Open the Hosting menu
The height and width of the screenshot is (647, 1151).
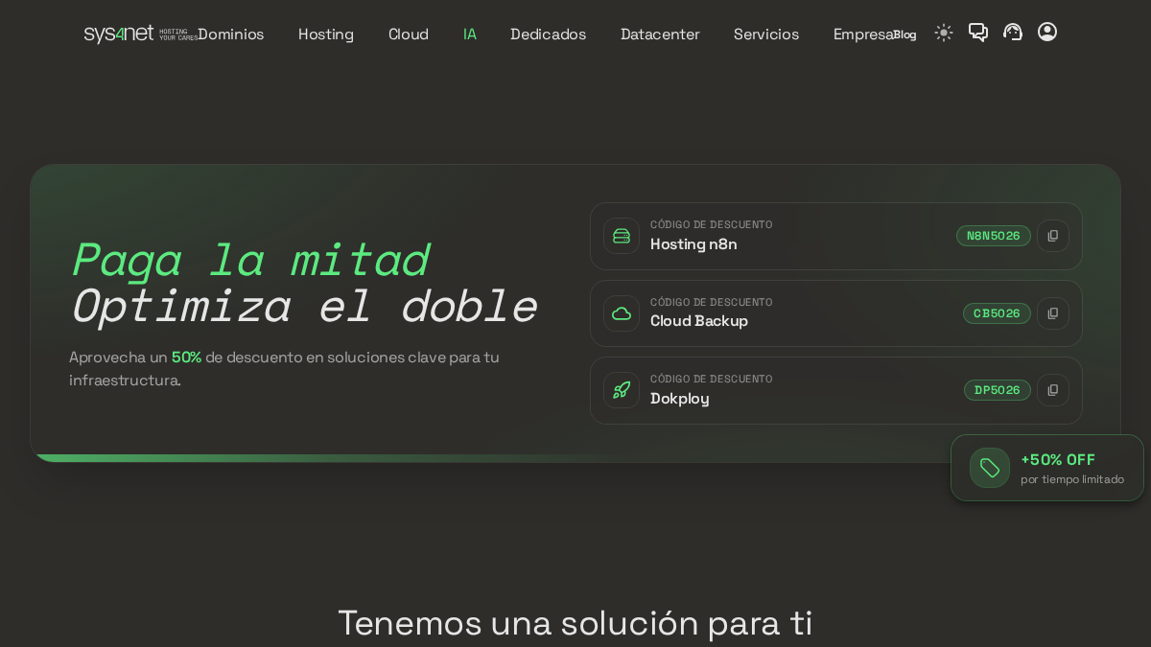(x=326, y=34)
